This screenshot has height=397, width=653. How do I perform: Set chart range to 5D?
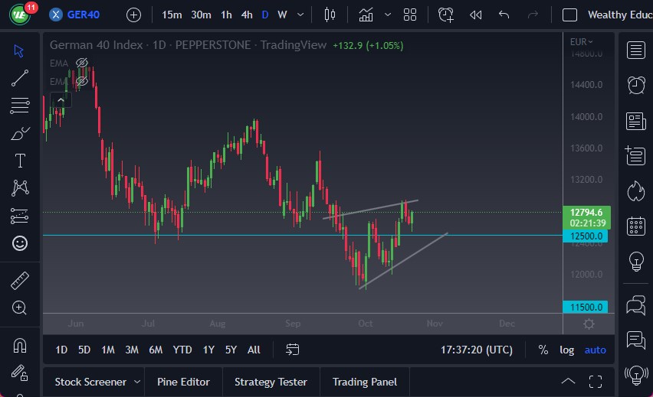[84, 350]
